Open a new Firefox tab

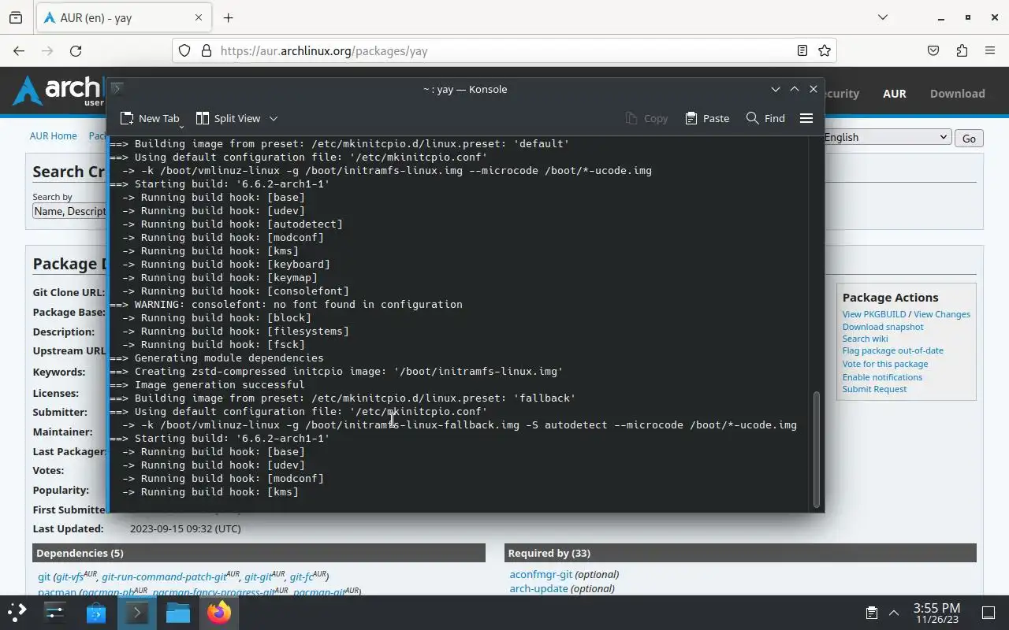point(228,17)
